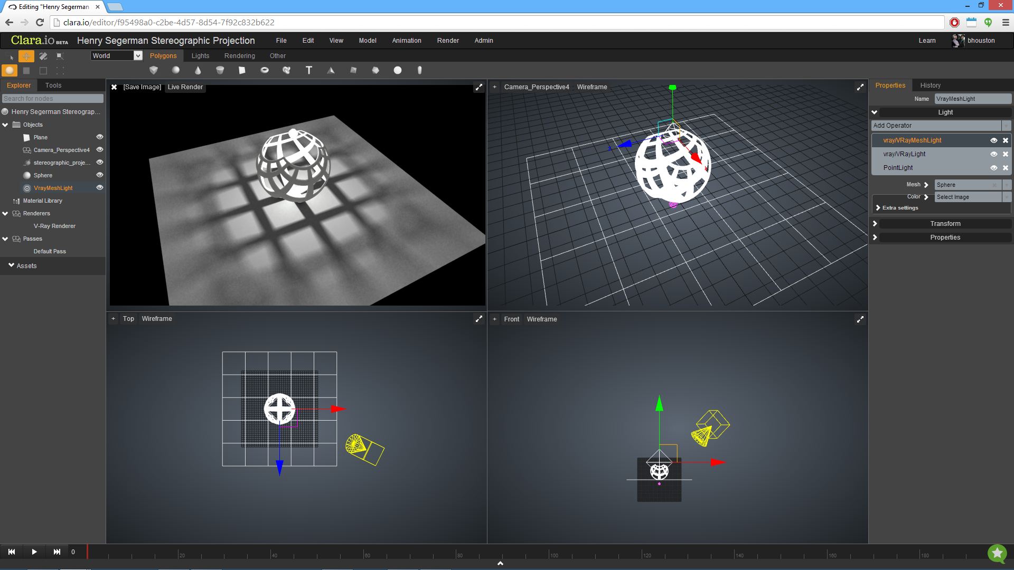Open the Render menu in menubar

[448, 40]
